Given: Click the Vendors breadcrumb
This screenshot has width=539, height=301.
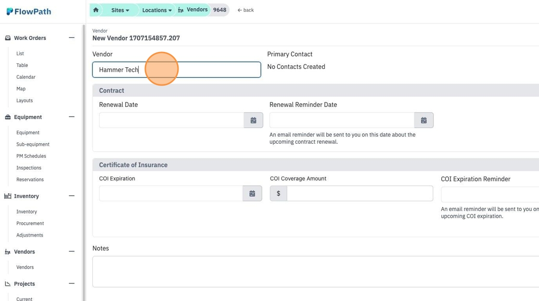Looking at the screenshot, I should point(197,10).
